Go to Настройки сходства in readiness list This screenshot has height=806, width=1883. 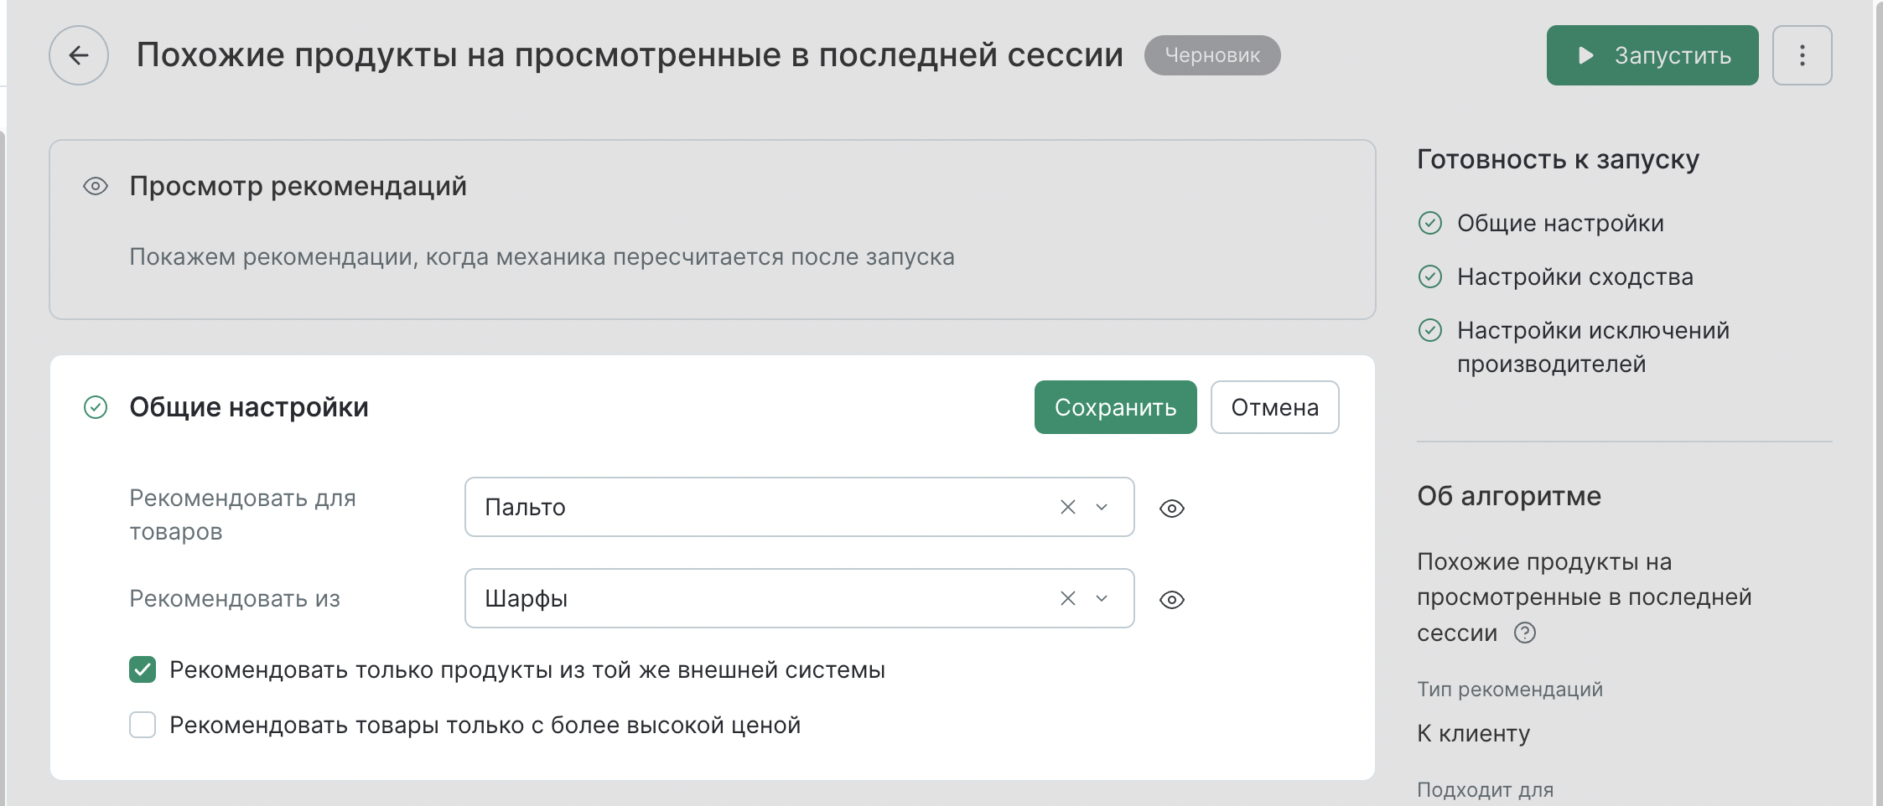(1574, 276)
